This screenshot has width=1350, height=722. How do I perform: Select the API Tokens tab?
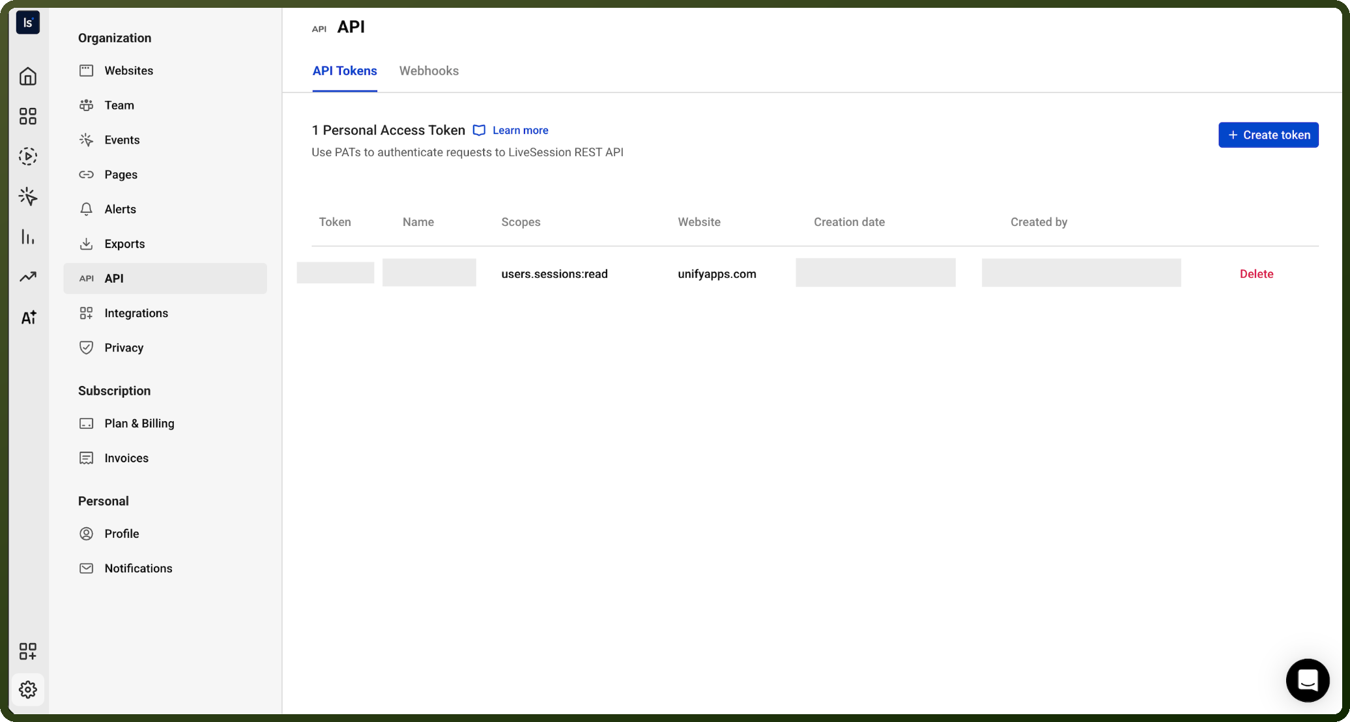(x=345, y=71)
